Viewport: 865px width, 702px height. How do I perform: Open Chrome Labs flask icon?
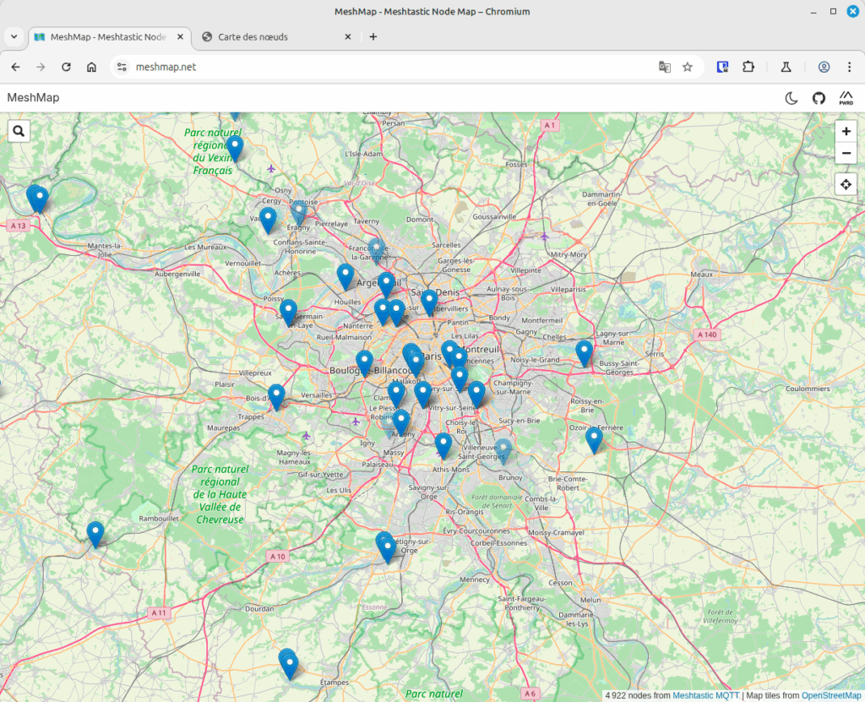point(786,67)
